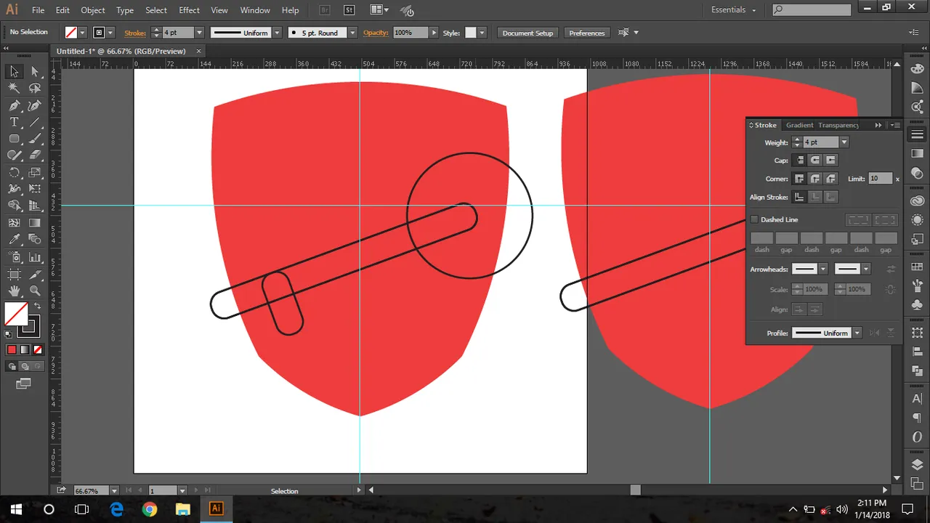Click fill color swatch in control bar
The width and height of the screenshot is (930, 523).
71,33
